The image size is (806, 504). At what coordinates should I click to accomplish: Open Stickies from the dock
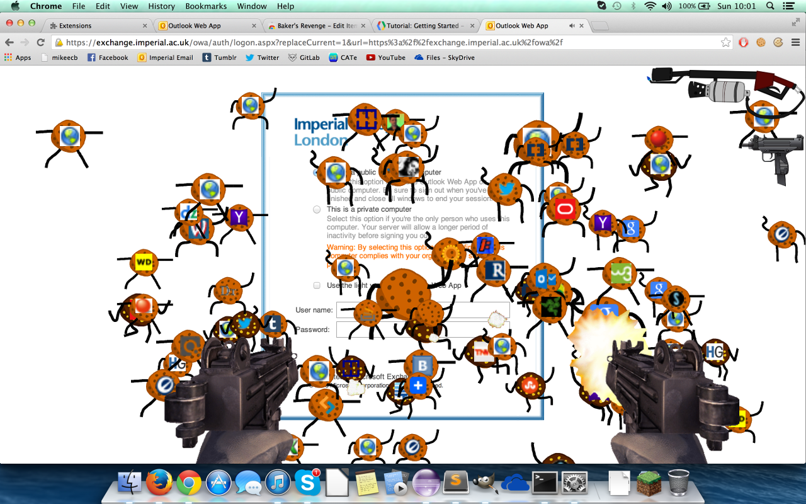click(x=366, y=483)
